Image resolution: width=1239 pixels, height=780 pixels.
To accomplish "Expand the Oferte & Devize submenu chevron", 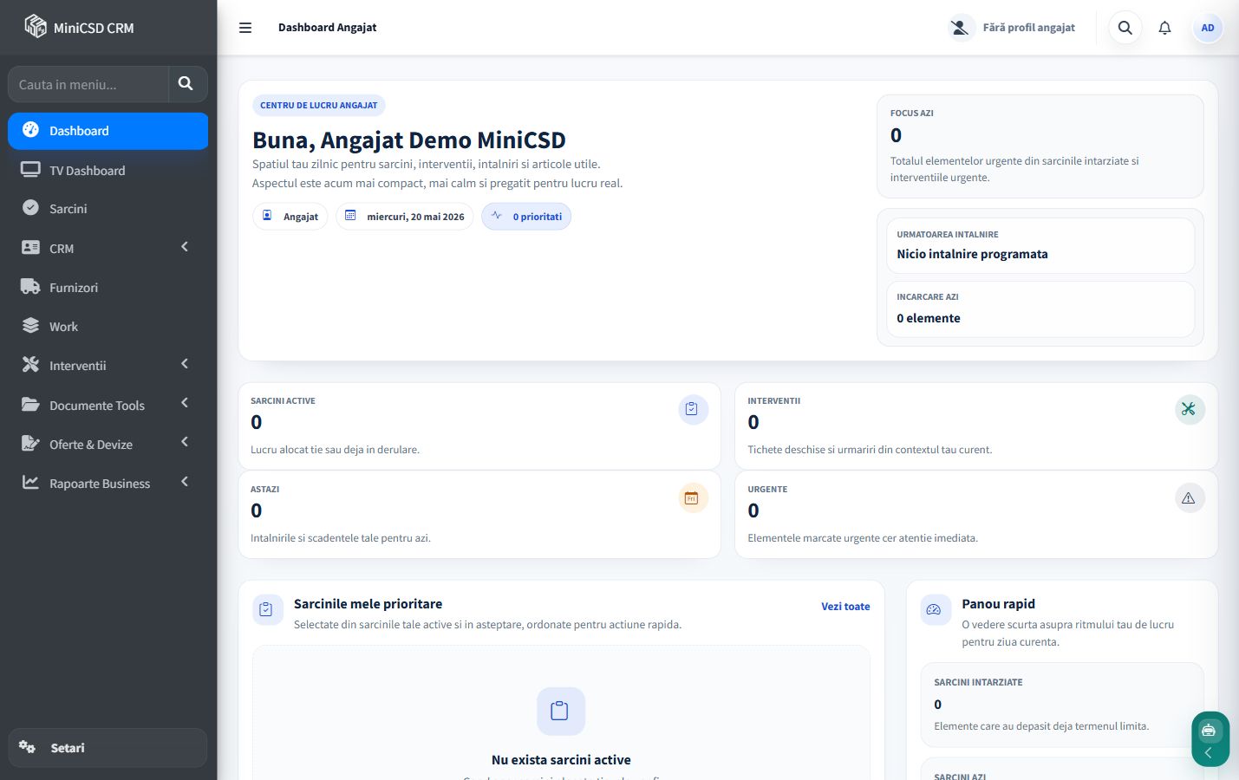I will coord(185,443).
